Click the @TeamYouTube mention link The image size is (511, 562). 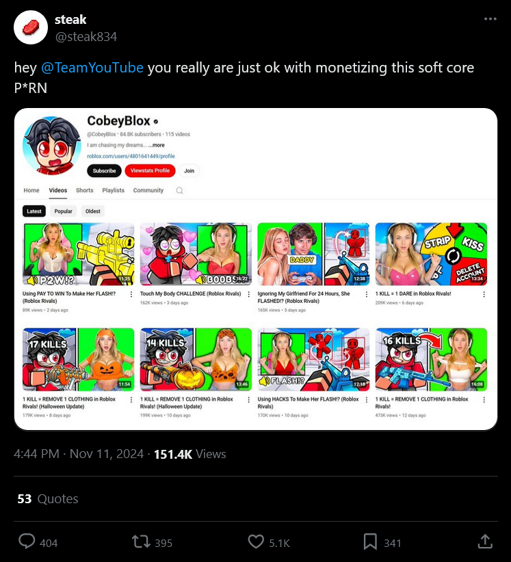coord(92,68)
